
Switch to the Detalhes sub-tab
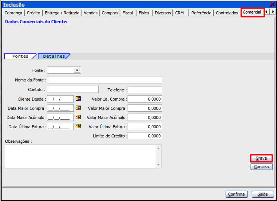point(54,56)
